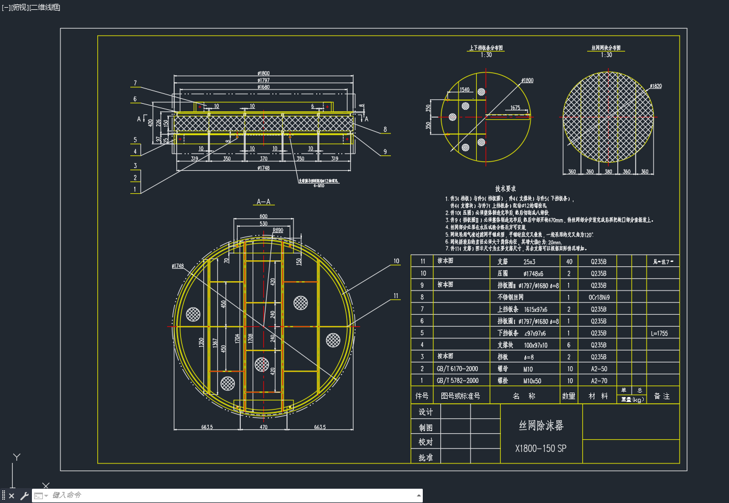Open command line customize wrench
The image size is (729, 503).
(24, 496)
